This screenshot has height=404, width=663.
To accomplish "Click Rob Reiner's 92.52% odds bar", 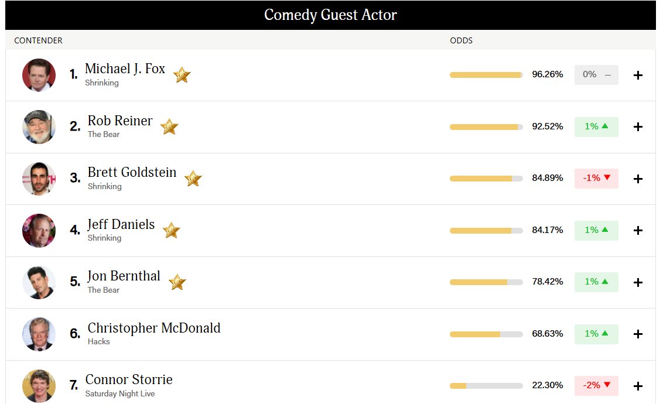I will [486, 127].
